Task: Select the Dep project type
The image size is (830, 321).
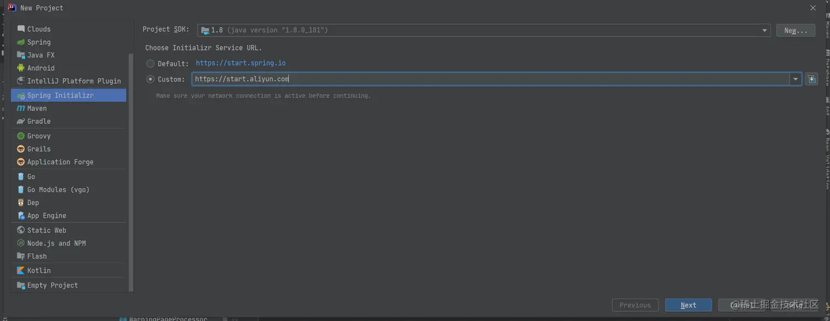Action: 69,203
